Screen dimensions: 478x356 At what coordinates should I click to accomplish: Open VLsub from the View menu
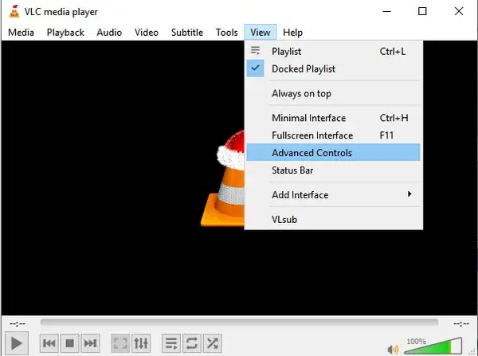click(333, 219)
